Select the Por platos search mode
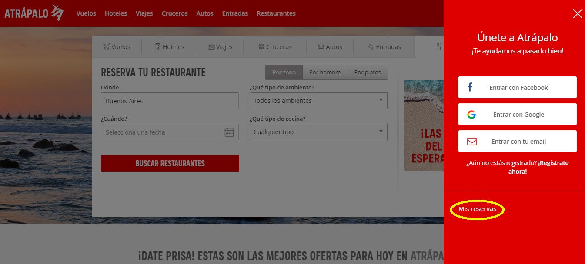 click(x=368, y=72)
